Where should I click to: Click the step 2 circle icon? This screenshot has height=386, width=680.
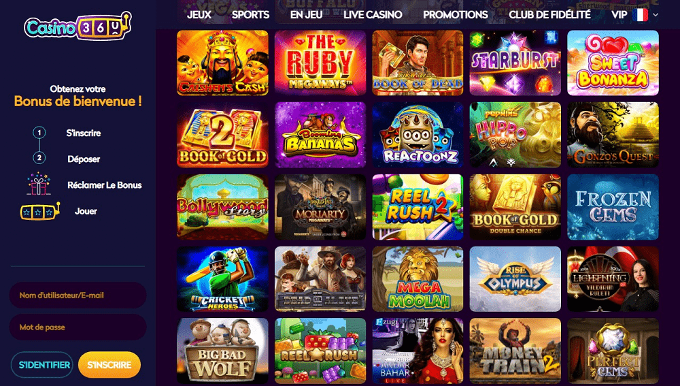[x=39, y=158]
